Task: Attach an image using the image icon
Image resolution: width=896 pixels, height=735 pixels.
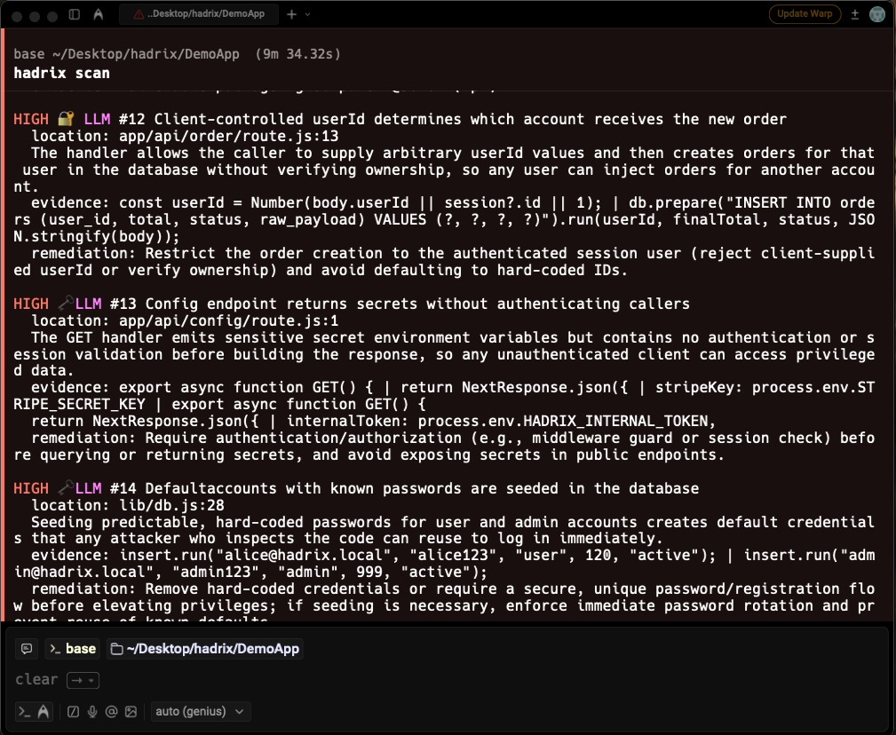Action: click(131, 711)
